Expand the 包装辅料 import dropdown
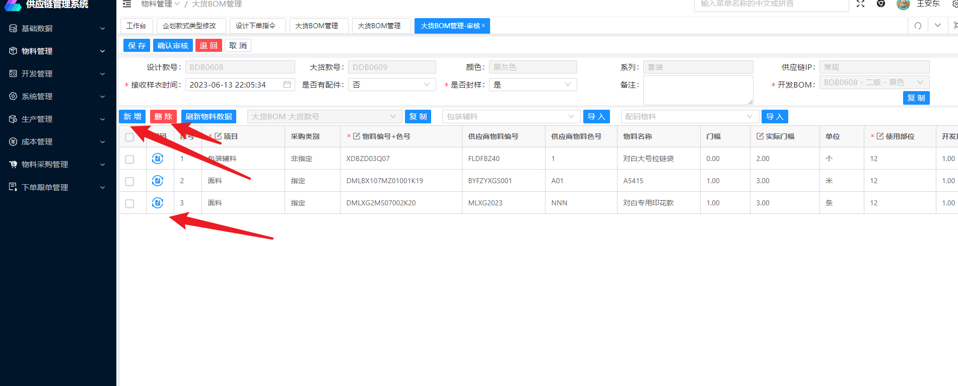This screenshot has width=958, height=386. 511,117
